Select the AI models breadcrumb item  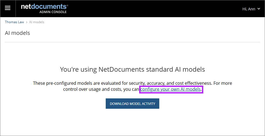[37, 22]
